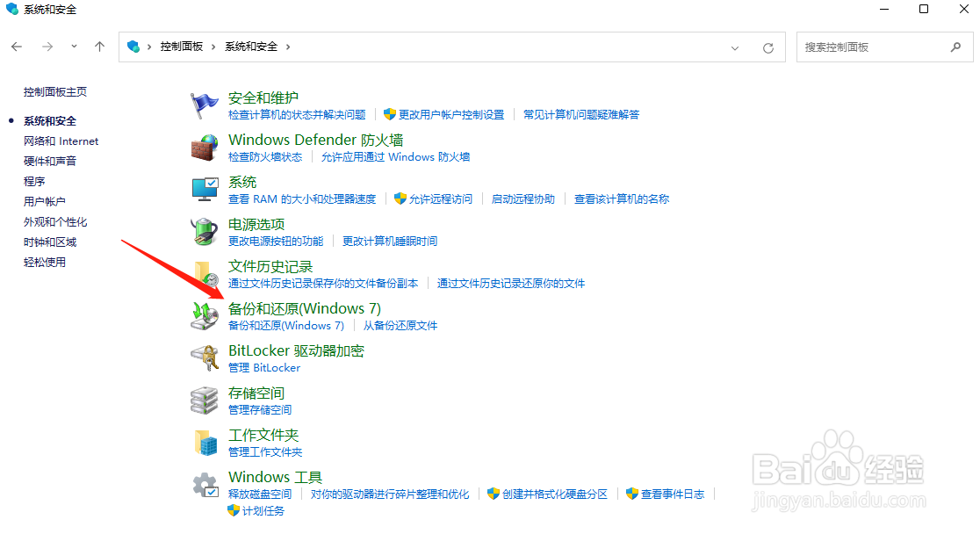Select 系统和安全 in the address breadcrumb
980x534 pixels.
[x=251, y=47]
